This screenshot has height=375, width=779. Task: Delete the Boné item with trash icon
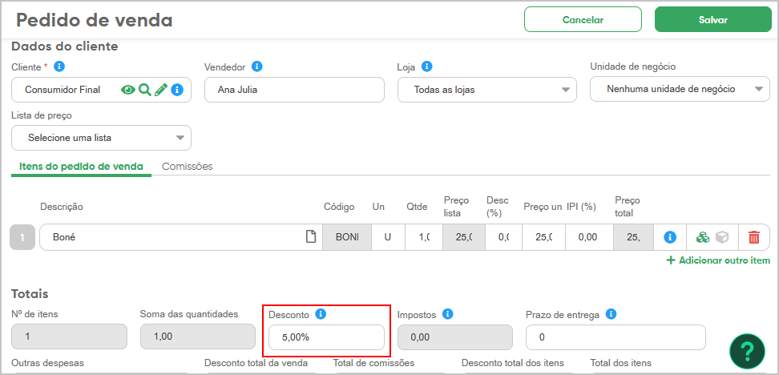point(754,237)
